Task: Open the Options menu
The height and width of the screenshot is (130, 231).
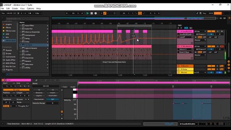Action: pos(30,9)
